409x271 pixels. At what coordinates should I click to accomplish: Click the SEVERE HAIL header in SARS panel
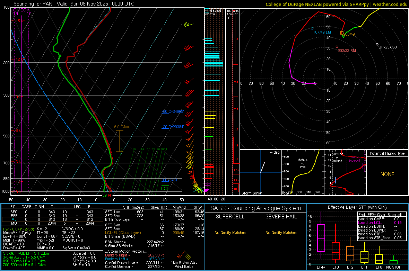[x=281, y=217]
